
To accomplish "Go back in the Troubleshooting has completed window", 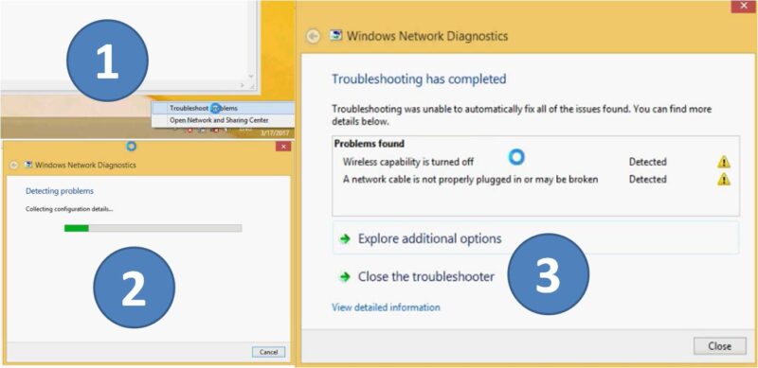I will tap(314, 36).
